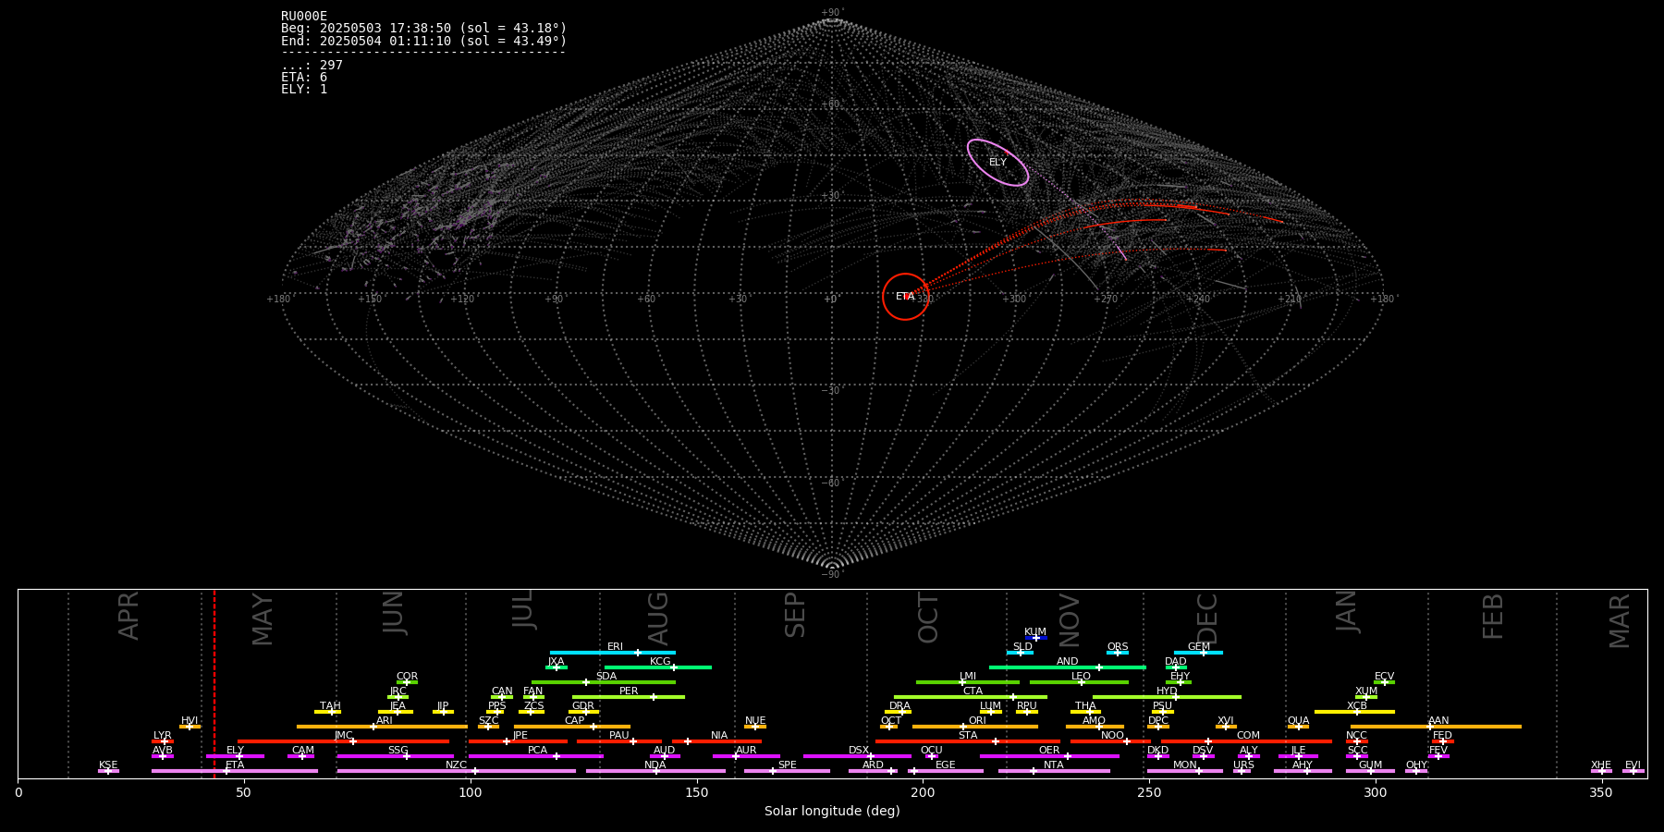
Task: Click the QUA shower label in timeline
Action: pos(1298,720)
